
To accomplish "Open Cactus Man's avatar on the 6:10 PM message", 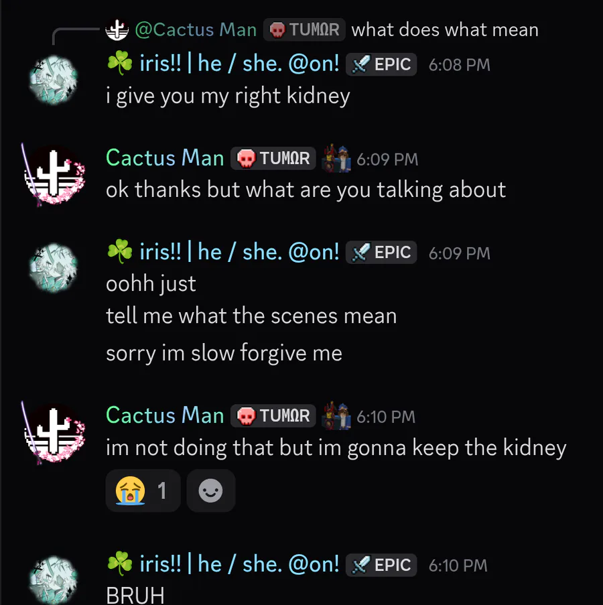I will click(x=54, y=431).
